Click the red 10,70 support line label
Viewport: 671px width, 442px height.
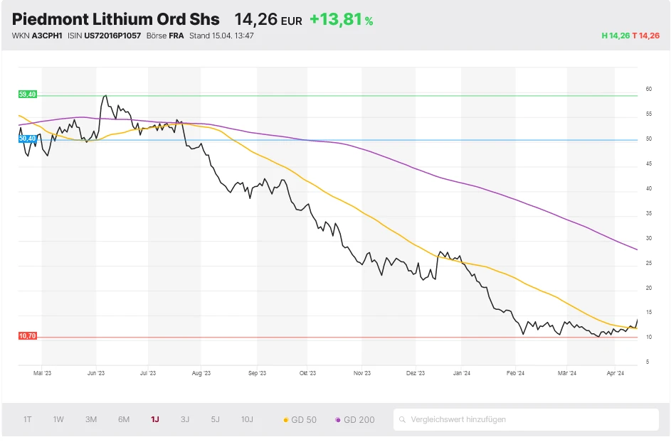[x=26, y=335]
